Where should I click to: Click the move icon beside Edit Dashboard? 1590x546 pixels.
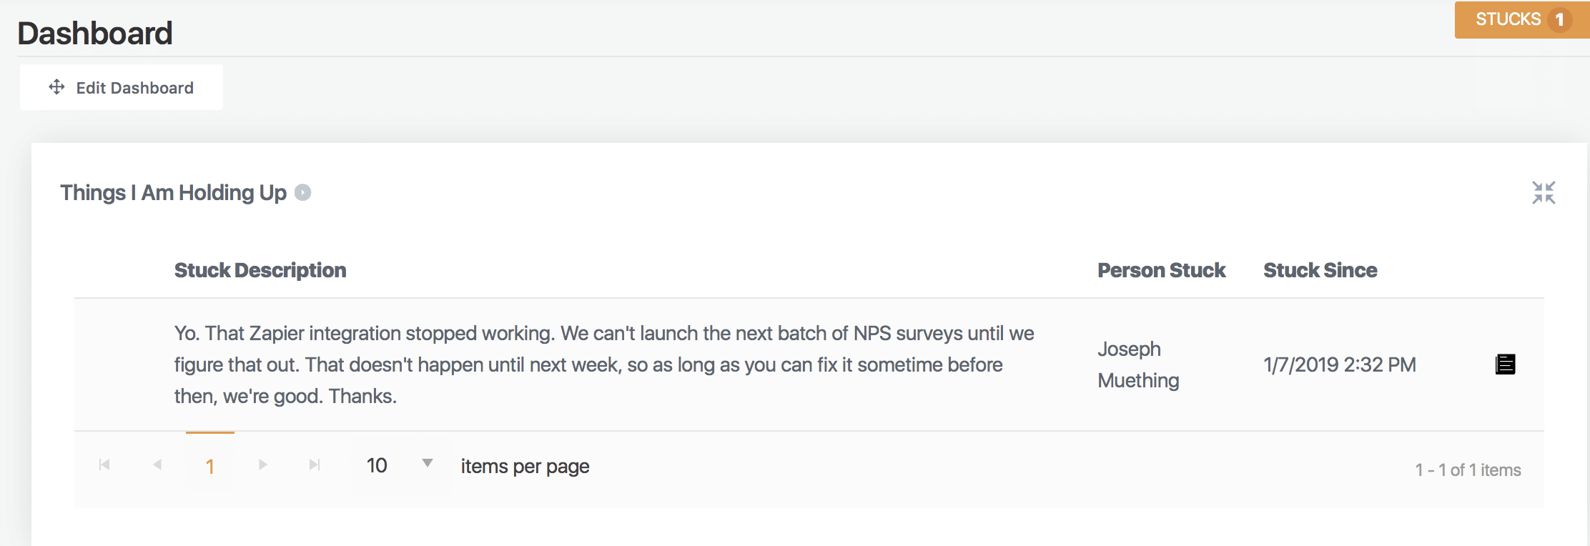[x=56, y=87]
